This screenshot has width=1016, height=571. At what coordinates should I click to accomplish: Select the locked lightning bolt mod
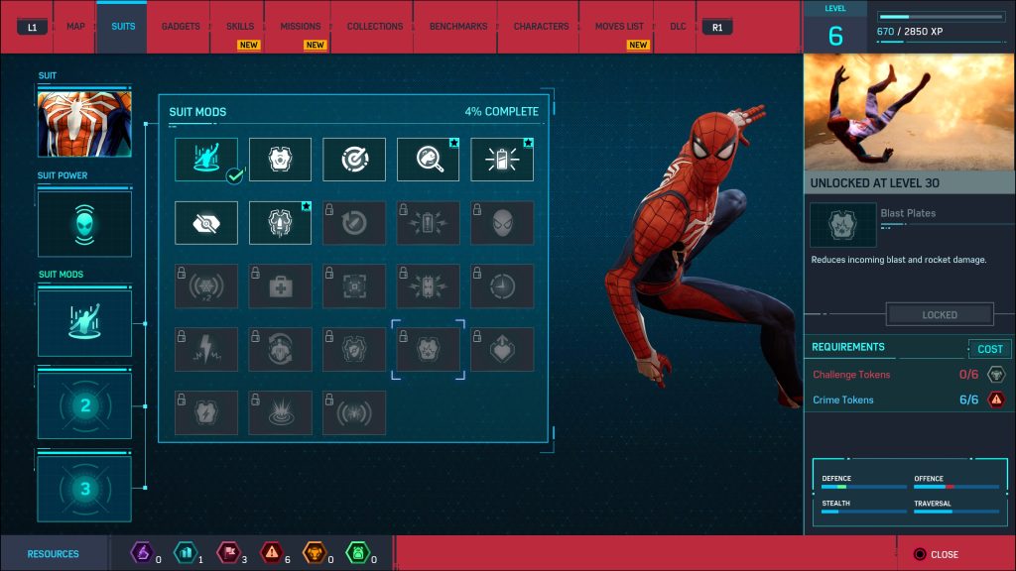(205, 349)
